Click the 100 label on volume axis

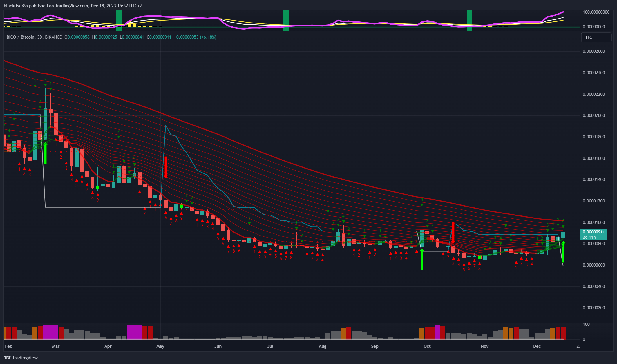pyautogui.click(x=586, y=324)
